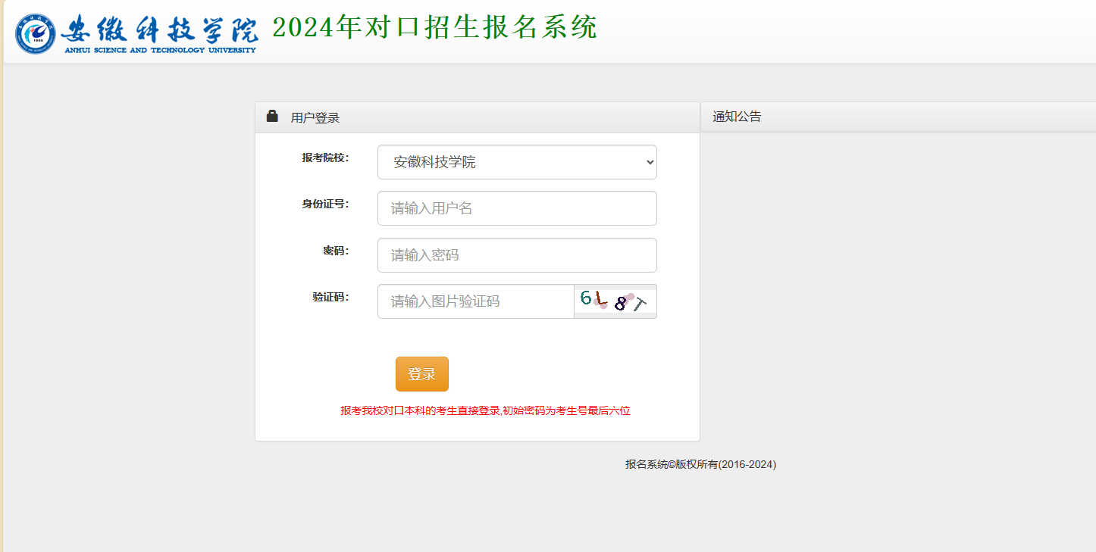The width and height of the screenshot is (1096, 552).
Task: Click the chevron arrow of 安徽科技学院 select
Action: [x=649, y=162]
